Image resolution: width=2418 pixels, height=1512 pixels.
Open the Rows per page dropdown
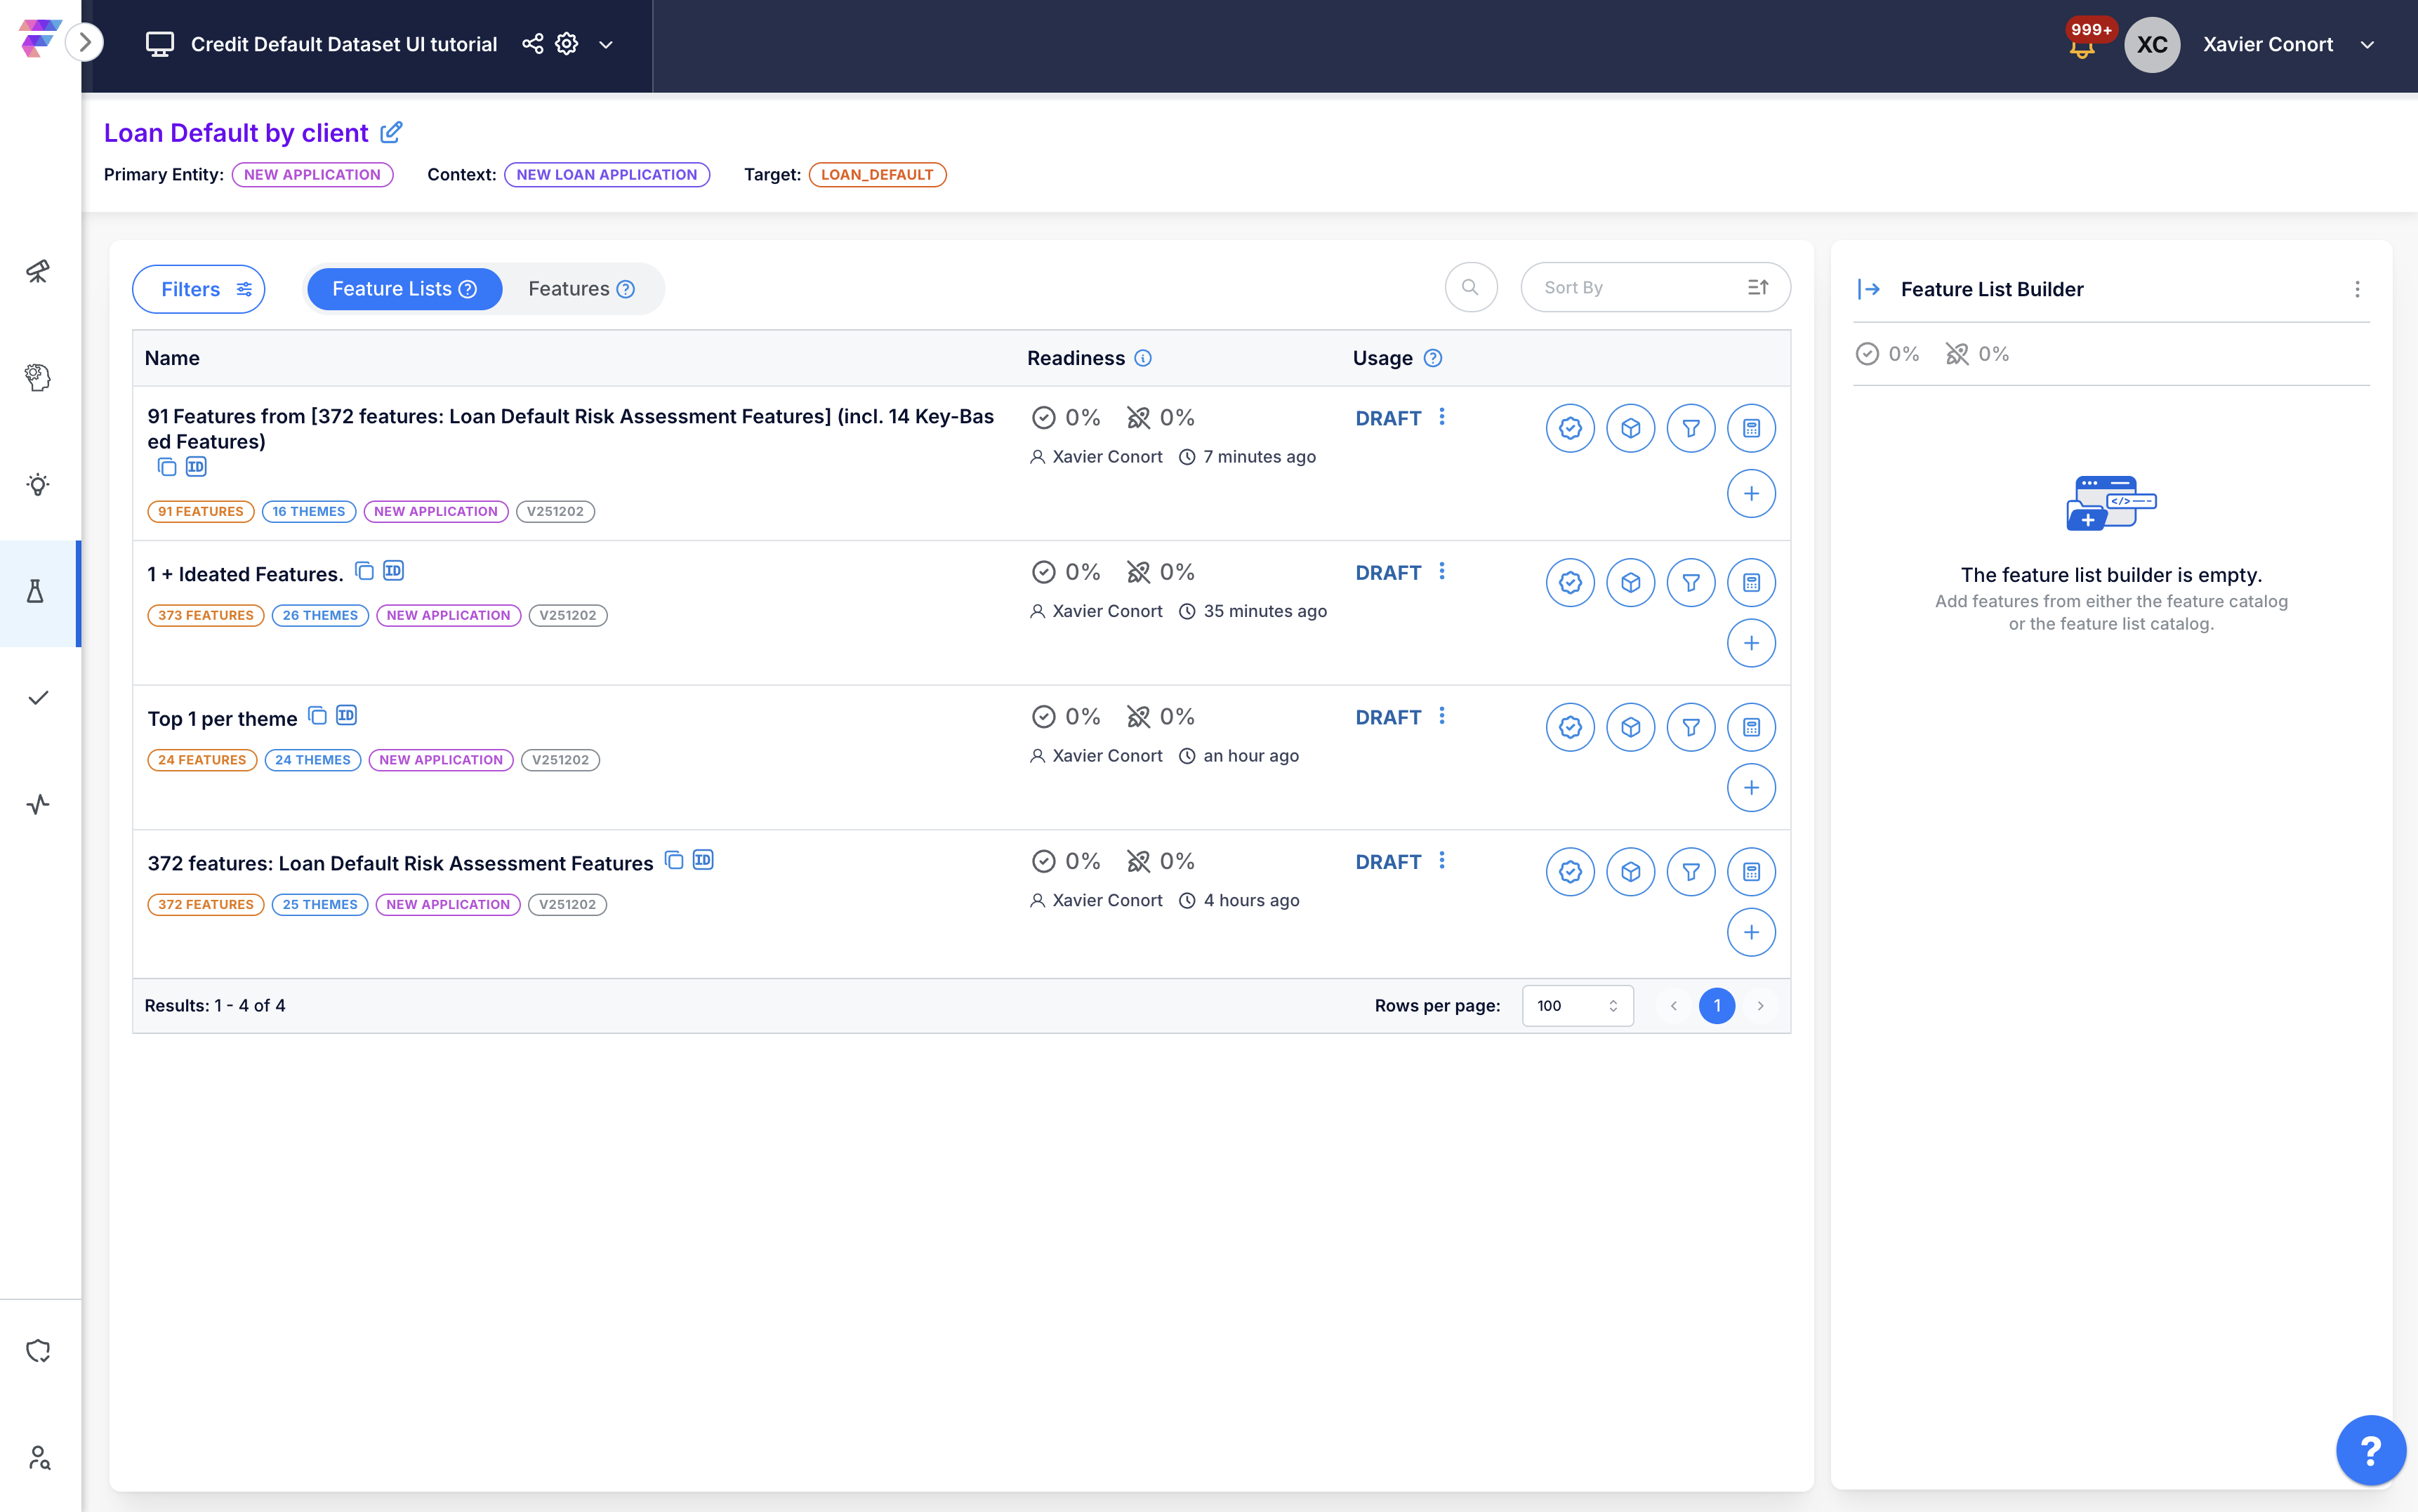click(1577, 1005)
